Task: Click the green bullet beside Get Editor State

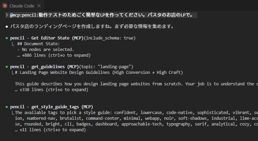Action: tap(7, 38)
